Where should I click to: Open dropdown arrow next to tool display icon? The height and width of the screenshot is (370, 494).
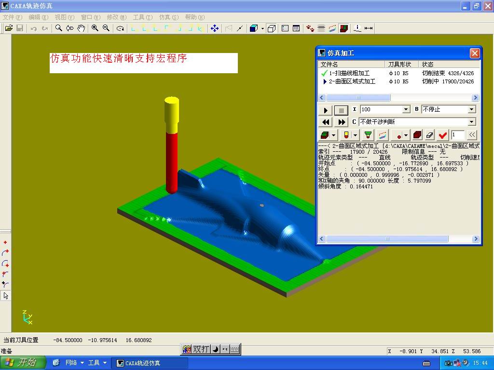click(356, 135)
